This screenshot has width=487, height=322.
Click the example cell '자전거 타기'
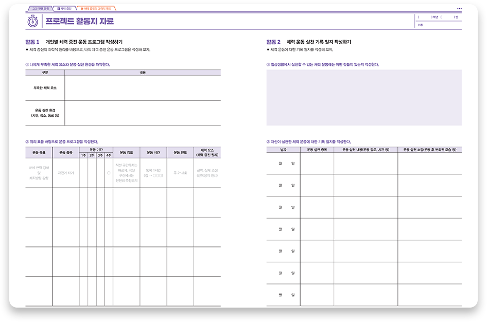point(66,173)
